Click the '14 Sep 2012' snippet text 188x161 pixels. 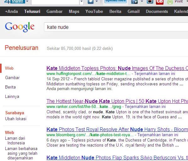click(58, 79)
